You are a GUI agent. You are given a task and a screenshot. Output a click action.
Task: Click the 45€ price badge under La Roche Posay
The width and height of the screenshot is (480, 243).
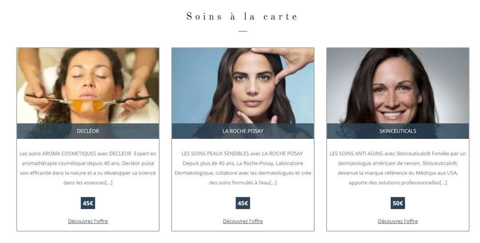pyautogui.click(x=243, y=203)
